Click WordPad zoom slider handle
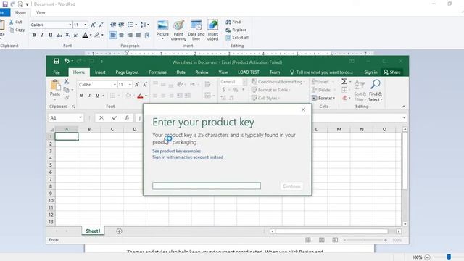 click(x=449, y=257)
